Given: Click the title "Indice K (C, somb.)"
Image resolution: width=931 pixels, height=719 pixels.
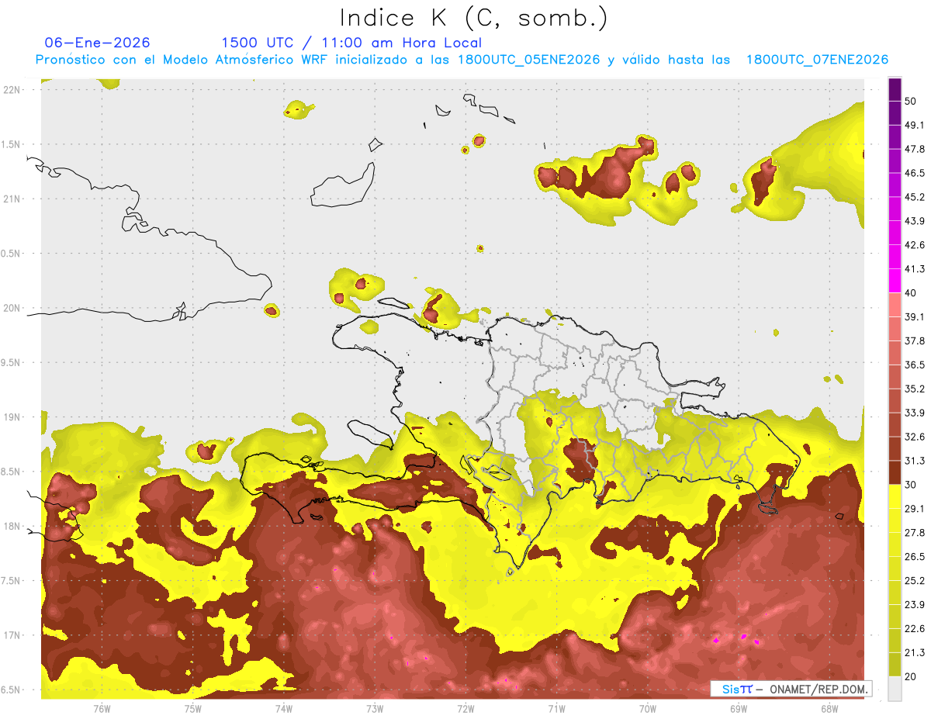Looking at the screenshot, I should tap(473, 18).
